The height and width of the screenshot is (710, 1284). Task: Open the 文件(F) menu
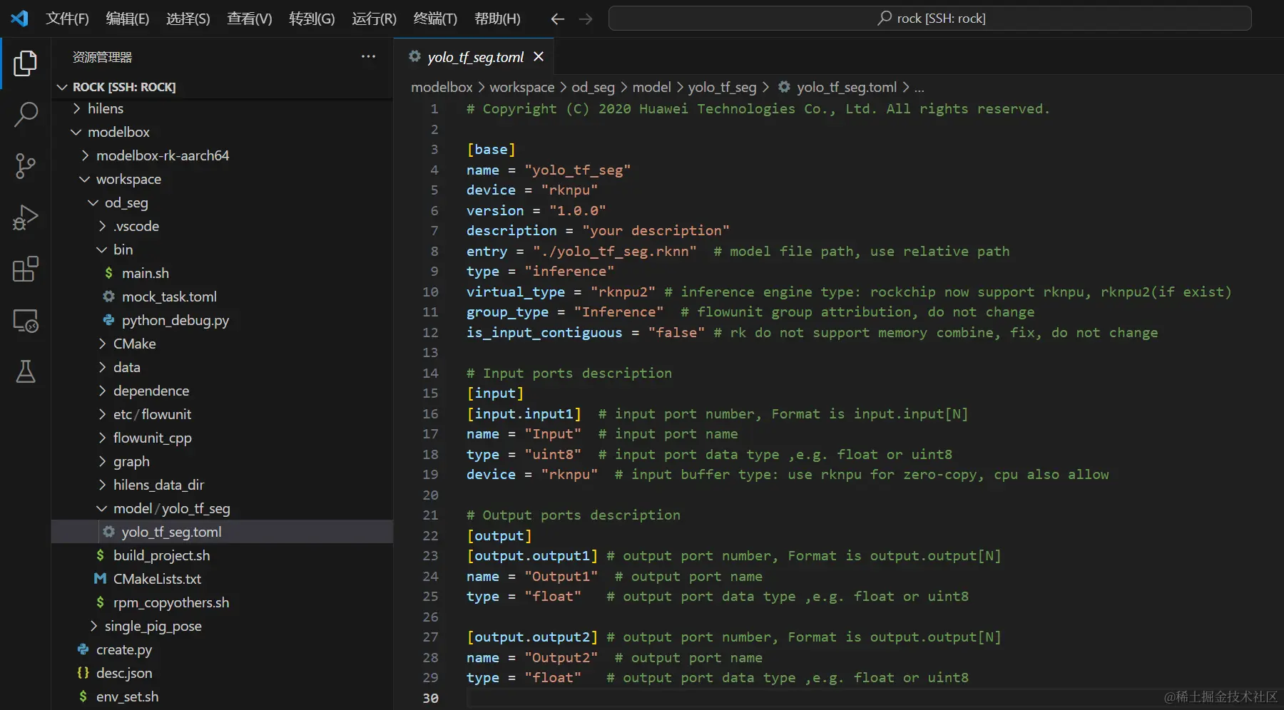(x=67, y=19)
